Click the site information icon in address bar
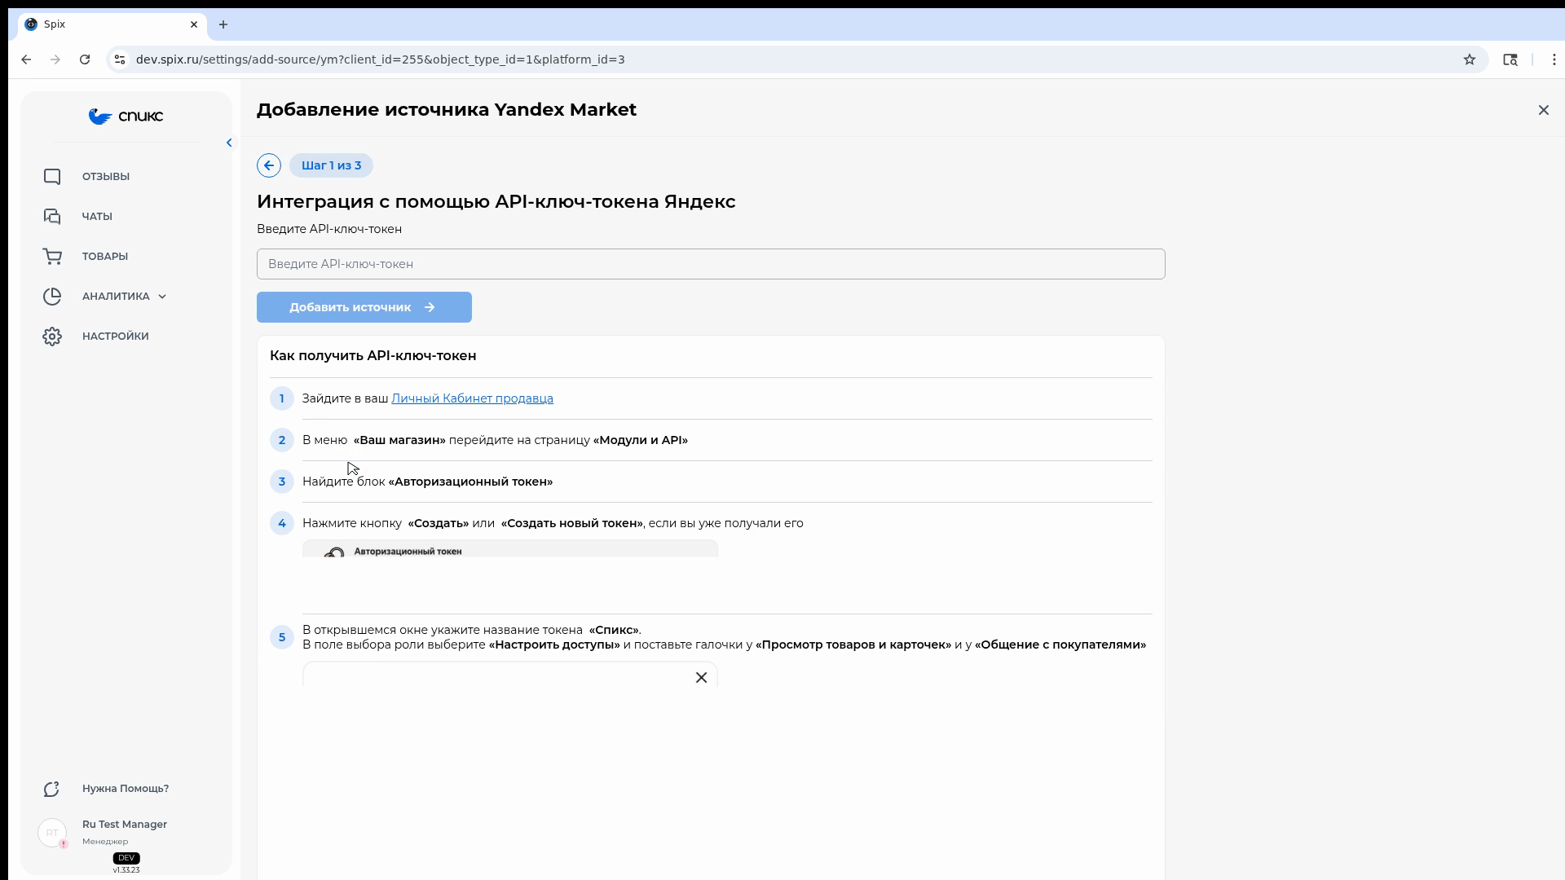Image resolution: width=1565 pixels, height=880 pixels. click(120, 59)
